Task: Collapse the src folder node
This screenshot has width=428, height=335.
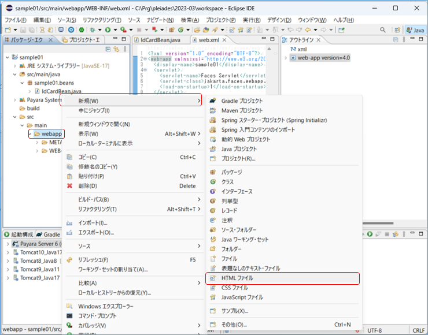Action: [x=14, y=117]
